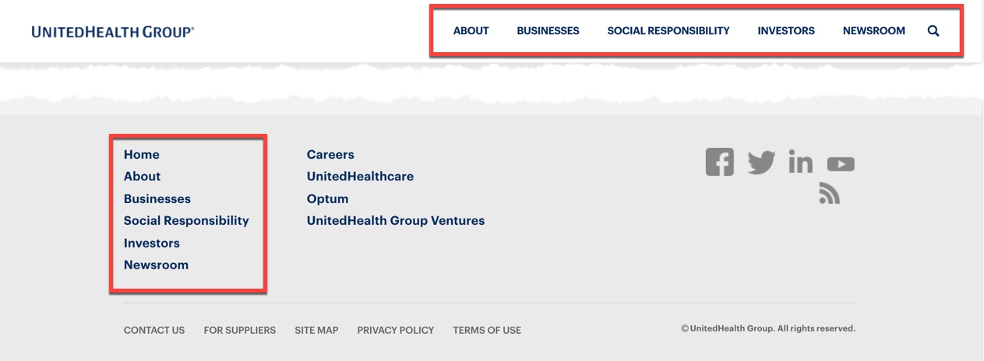Open the UnitedHealthcare footer link
The width and height of the screenshot is (984, 361).
(360, 177)
